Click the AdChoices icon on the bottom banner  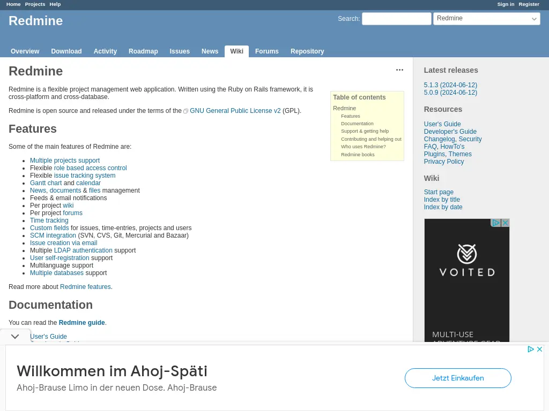point(531,349)
